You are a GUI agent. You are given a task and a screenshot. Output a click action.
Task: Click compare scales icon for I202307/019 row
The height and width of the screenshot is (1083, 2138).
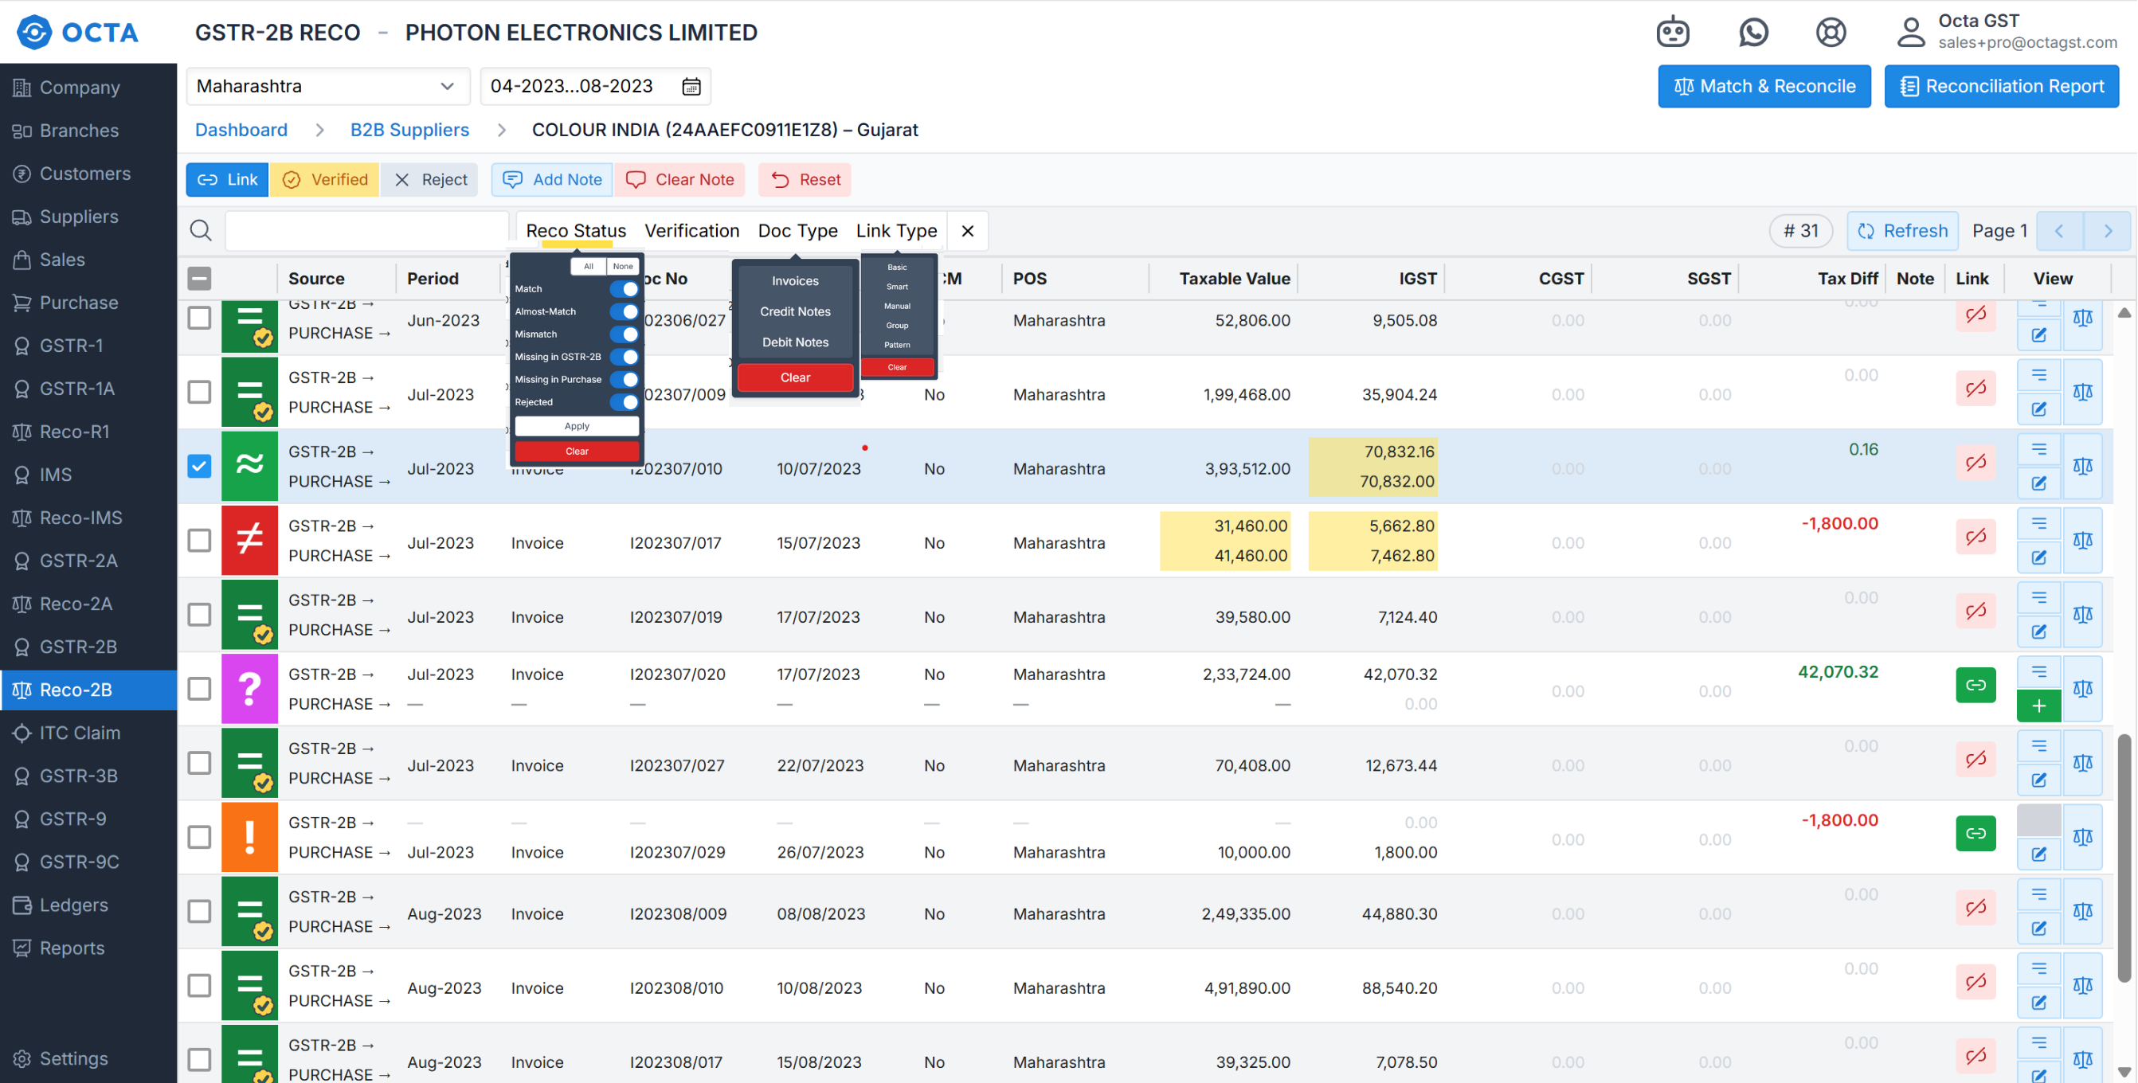pyautogui.click(x=2081, y=615)
